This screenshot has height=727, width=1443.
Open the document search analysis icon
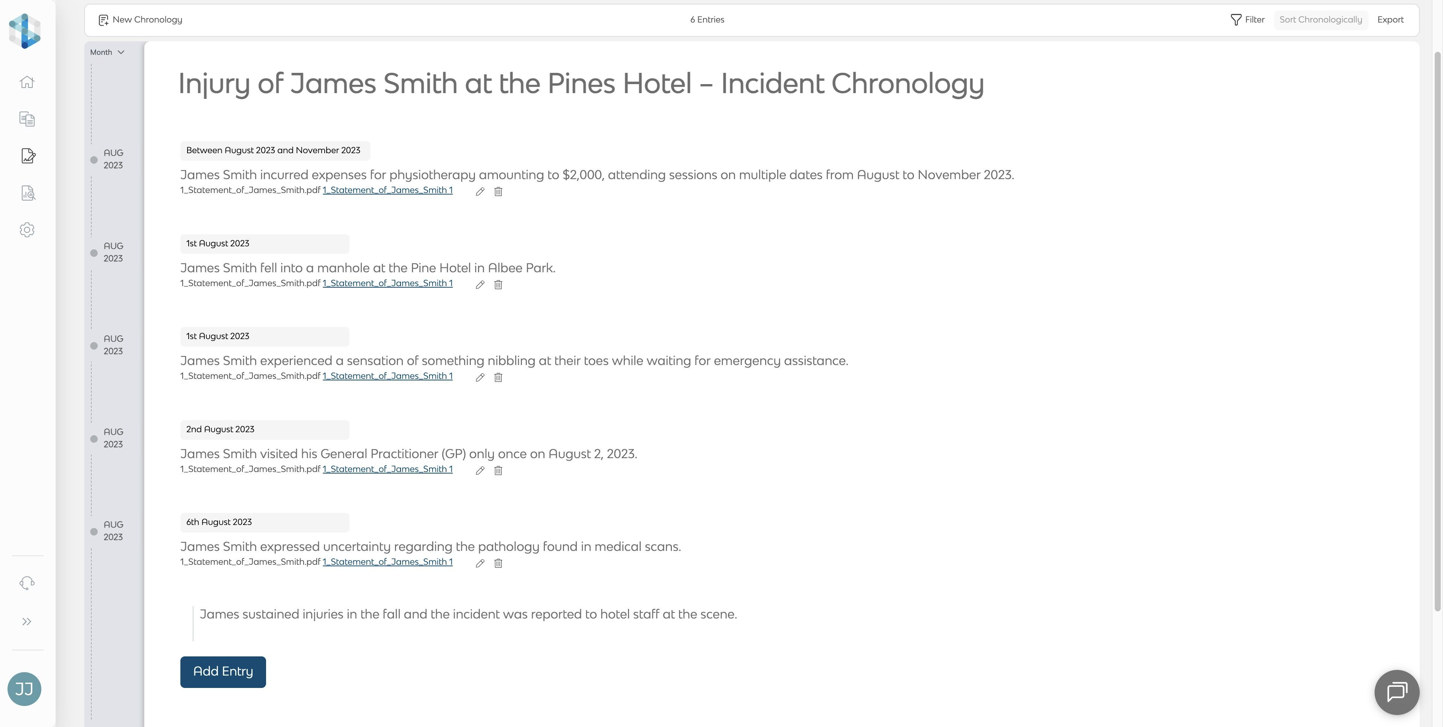(28, 193)
